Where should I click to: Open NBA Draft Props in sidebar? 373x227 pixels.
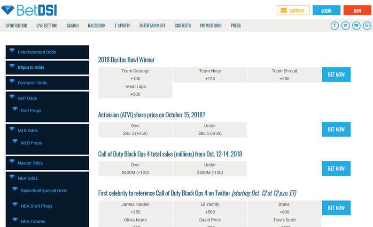click(37, 206)
